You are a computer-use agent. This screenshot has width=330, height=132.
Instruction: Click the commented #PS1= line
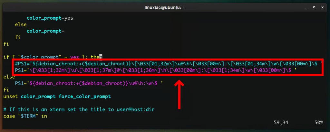168,64
